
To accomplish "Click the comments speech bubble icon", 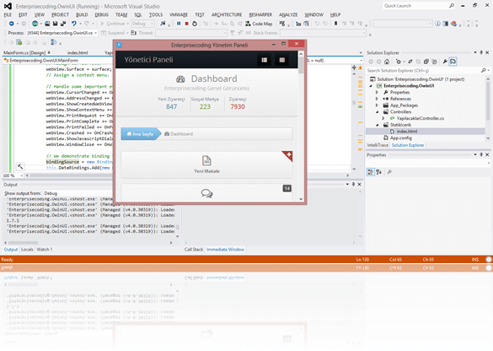I will (206, 193).
